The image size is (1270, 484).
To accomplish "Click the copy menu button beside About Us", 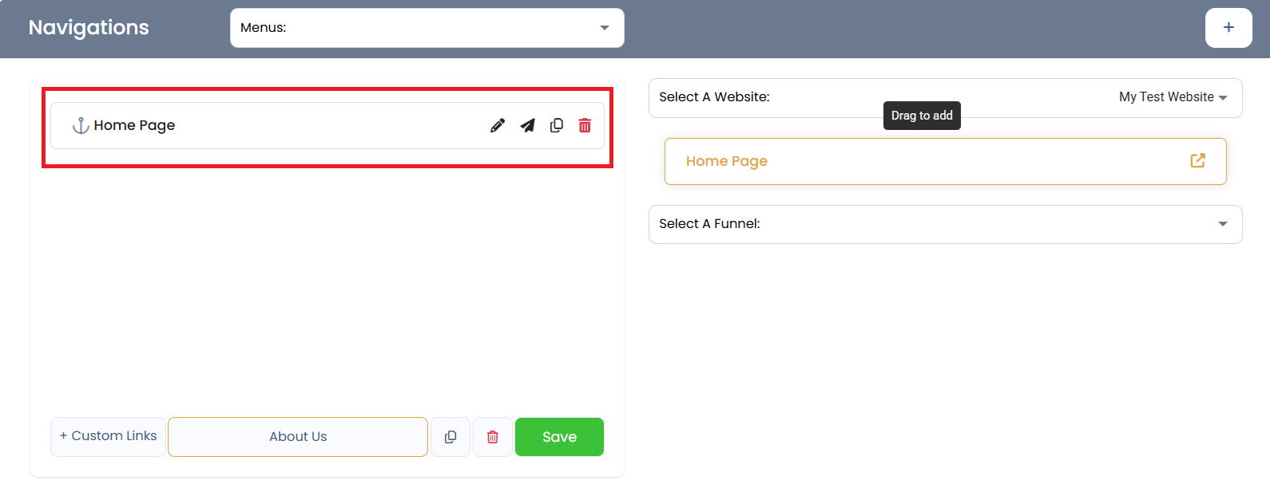I will (450, 437).
